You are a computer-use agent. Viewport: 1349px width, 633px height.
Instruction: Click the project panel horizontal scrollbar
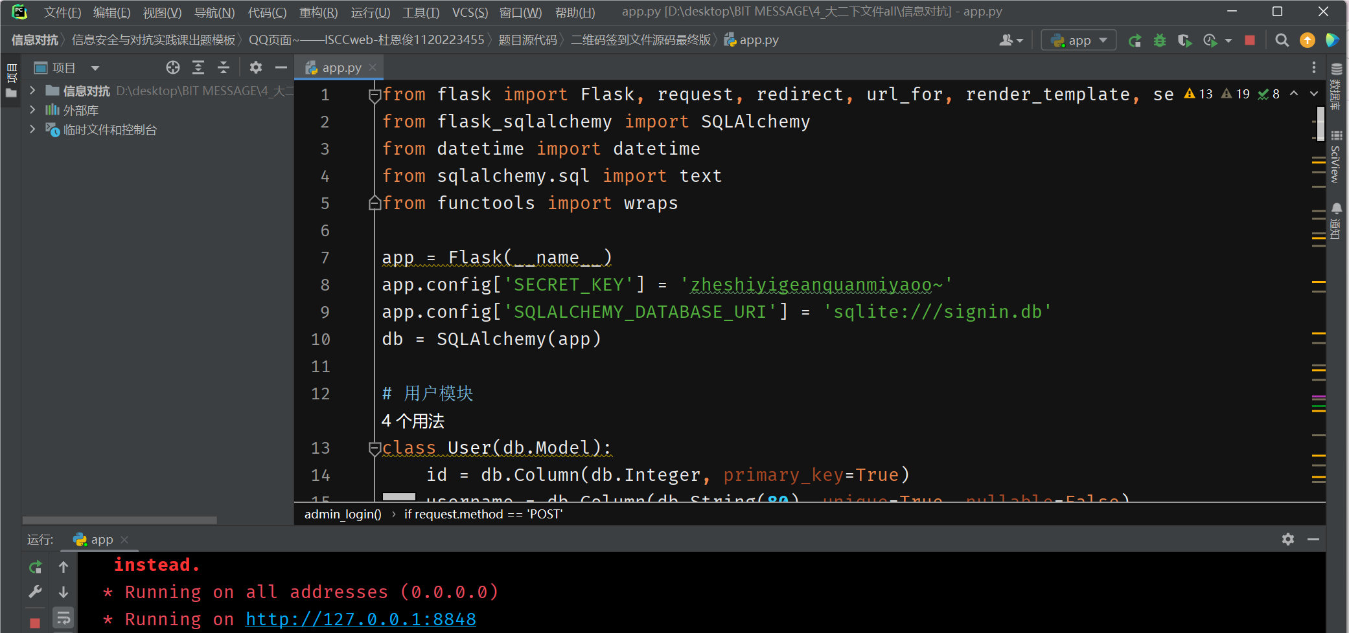pyautogui.click(x=120, y=520)
